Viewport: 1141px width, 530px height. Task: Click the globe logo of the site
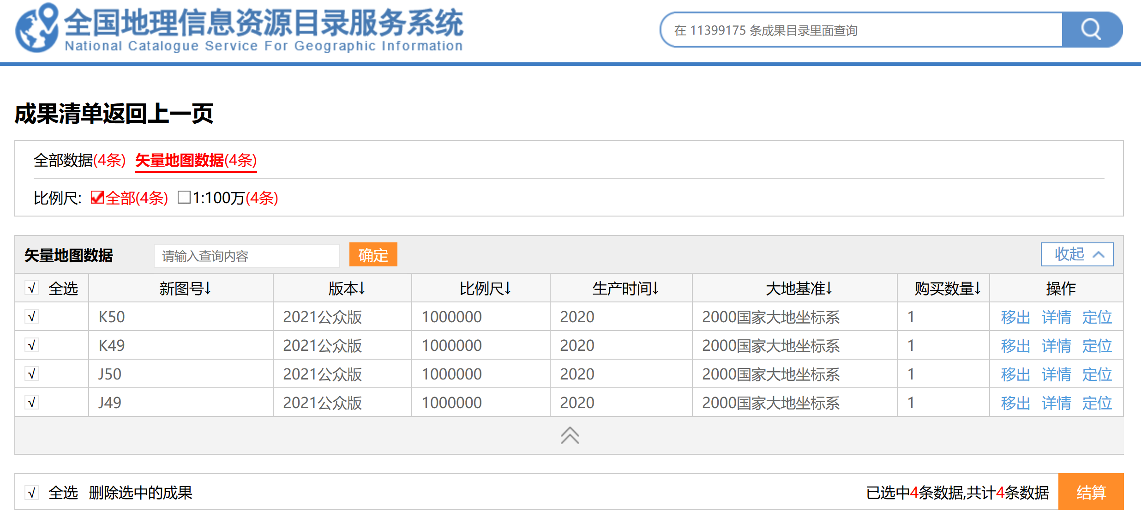(37, 29)
